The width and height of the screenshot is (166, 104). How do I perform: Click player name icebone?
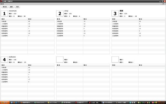(12, 57)
